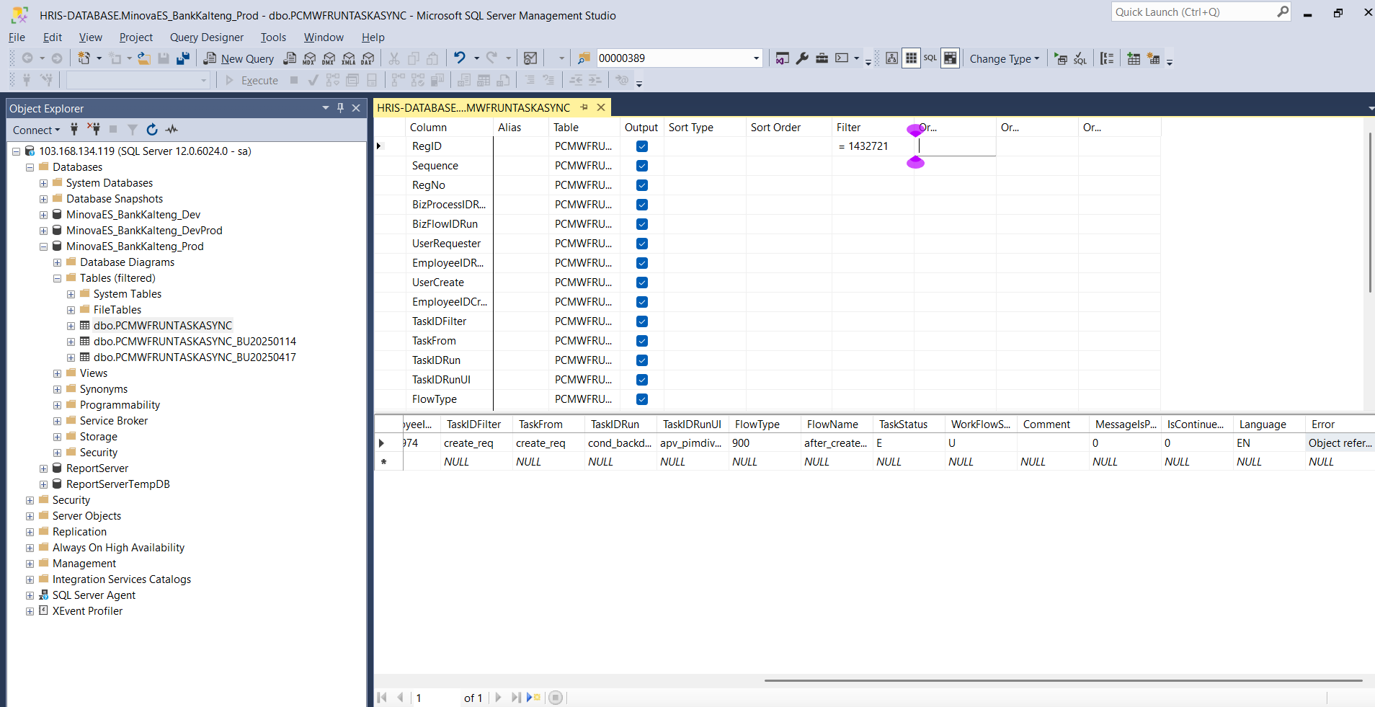Go to the first results row
This screenshot has width=1375, height=707.
[x=382, y=698]
